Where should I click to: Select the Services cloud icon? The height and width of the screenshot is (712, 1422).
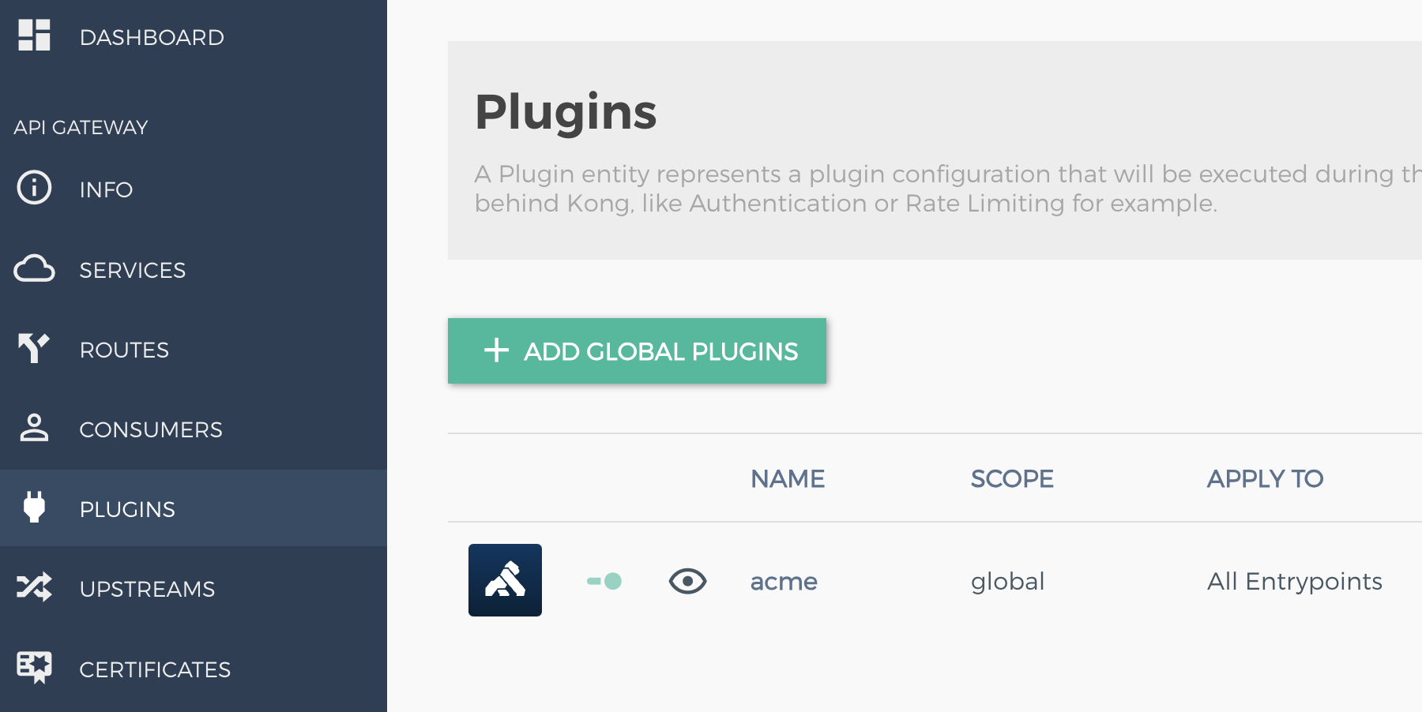(33, 269)
